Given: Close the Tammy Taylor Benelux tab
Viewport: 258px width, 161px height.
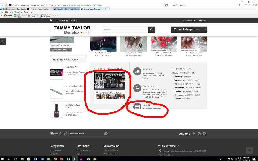Looking at the screenshot, I should coord(106,9).
